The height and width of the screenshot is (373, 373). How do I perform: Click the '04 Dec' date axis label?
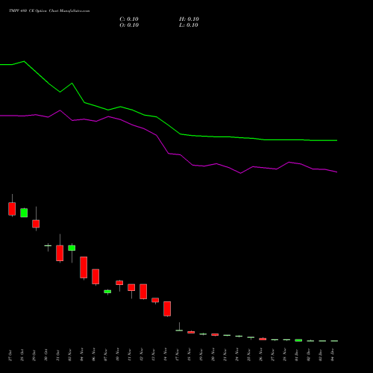(x=333, y=355)
